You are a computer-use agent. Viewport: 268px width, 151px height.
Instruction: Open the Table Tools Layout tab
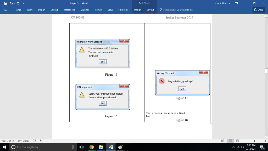coord(150,10)
